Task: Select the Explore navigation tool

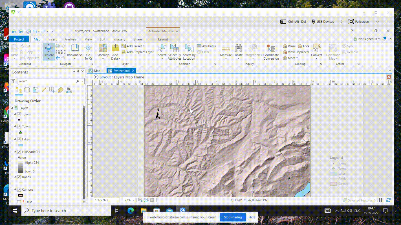Action: pos(49,49)
